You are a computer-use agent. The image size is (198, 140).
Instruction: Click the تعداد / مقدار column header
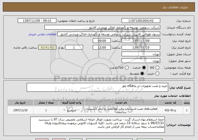tap(46, 103)
